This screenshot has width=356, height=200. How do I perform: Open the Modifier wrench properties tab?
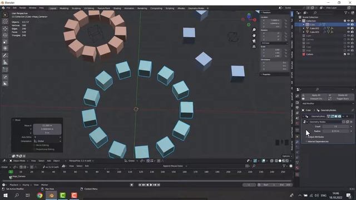(x=297, y=142)
